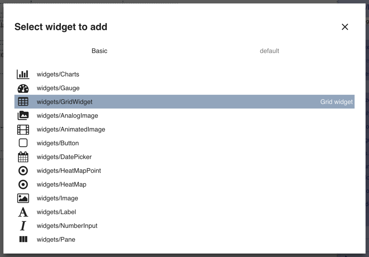This screenshot has height=257, width=369.
Task: Open the default tab
Action: point(269,51)
